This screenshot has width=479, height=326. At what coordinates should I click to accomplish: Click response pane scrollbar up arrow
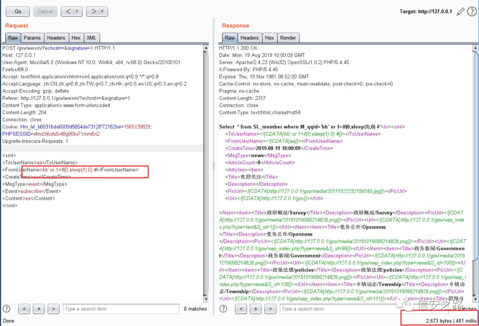pyautogui.click(x=475, y=48)
